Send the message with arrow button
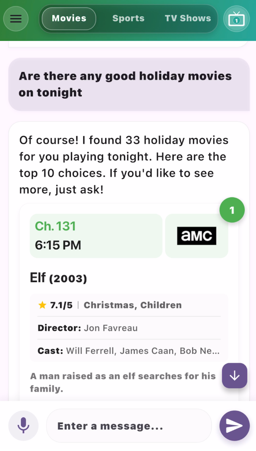 pyautogui.click(x=234, y=426)
